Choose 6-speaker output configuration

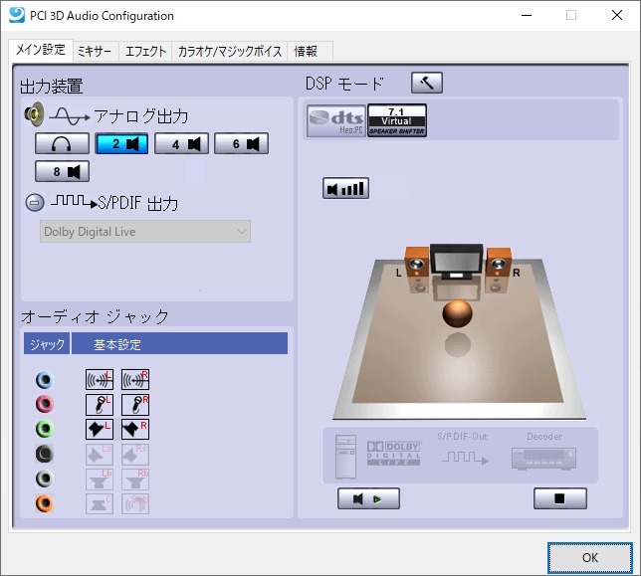coord(241,144)
